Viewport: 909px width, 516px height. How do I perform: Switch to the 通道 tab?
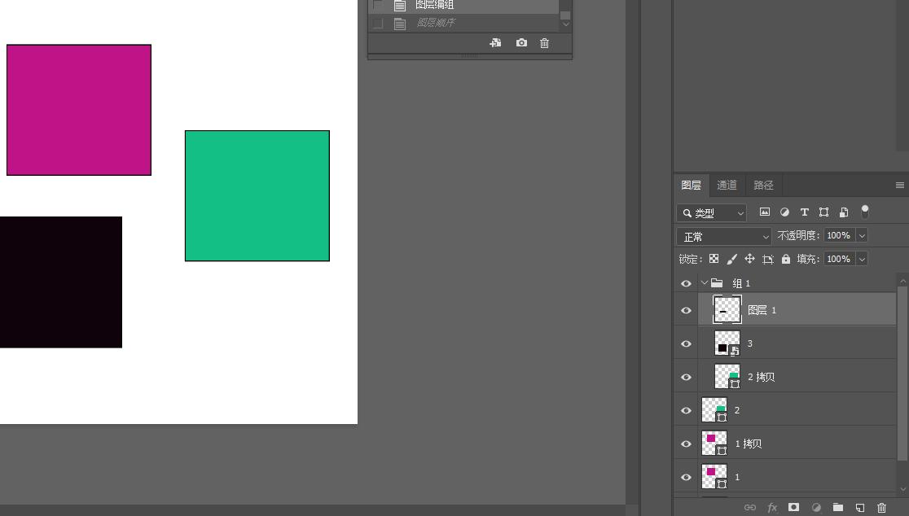point(727,186)
